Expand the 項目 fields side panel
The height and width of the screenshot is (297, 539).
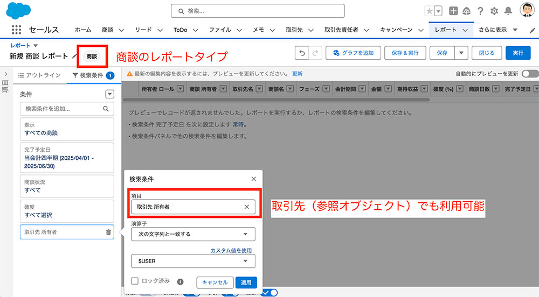6,74
